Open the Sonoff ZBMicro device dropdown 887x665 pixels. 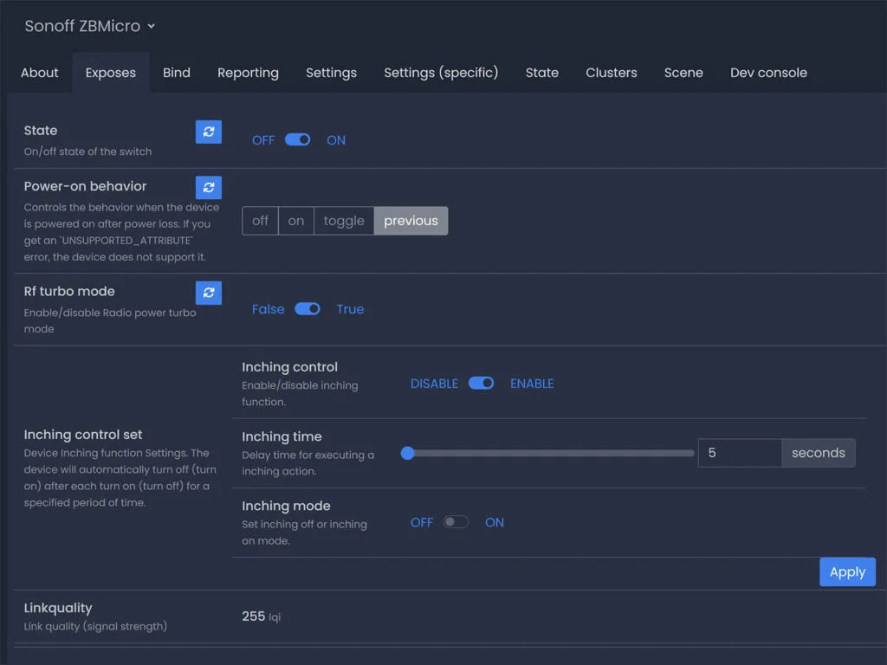click(89, 26)
